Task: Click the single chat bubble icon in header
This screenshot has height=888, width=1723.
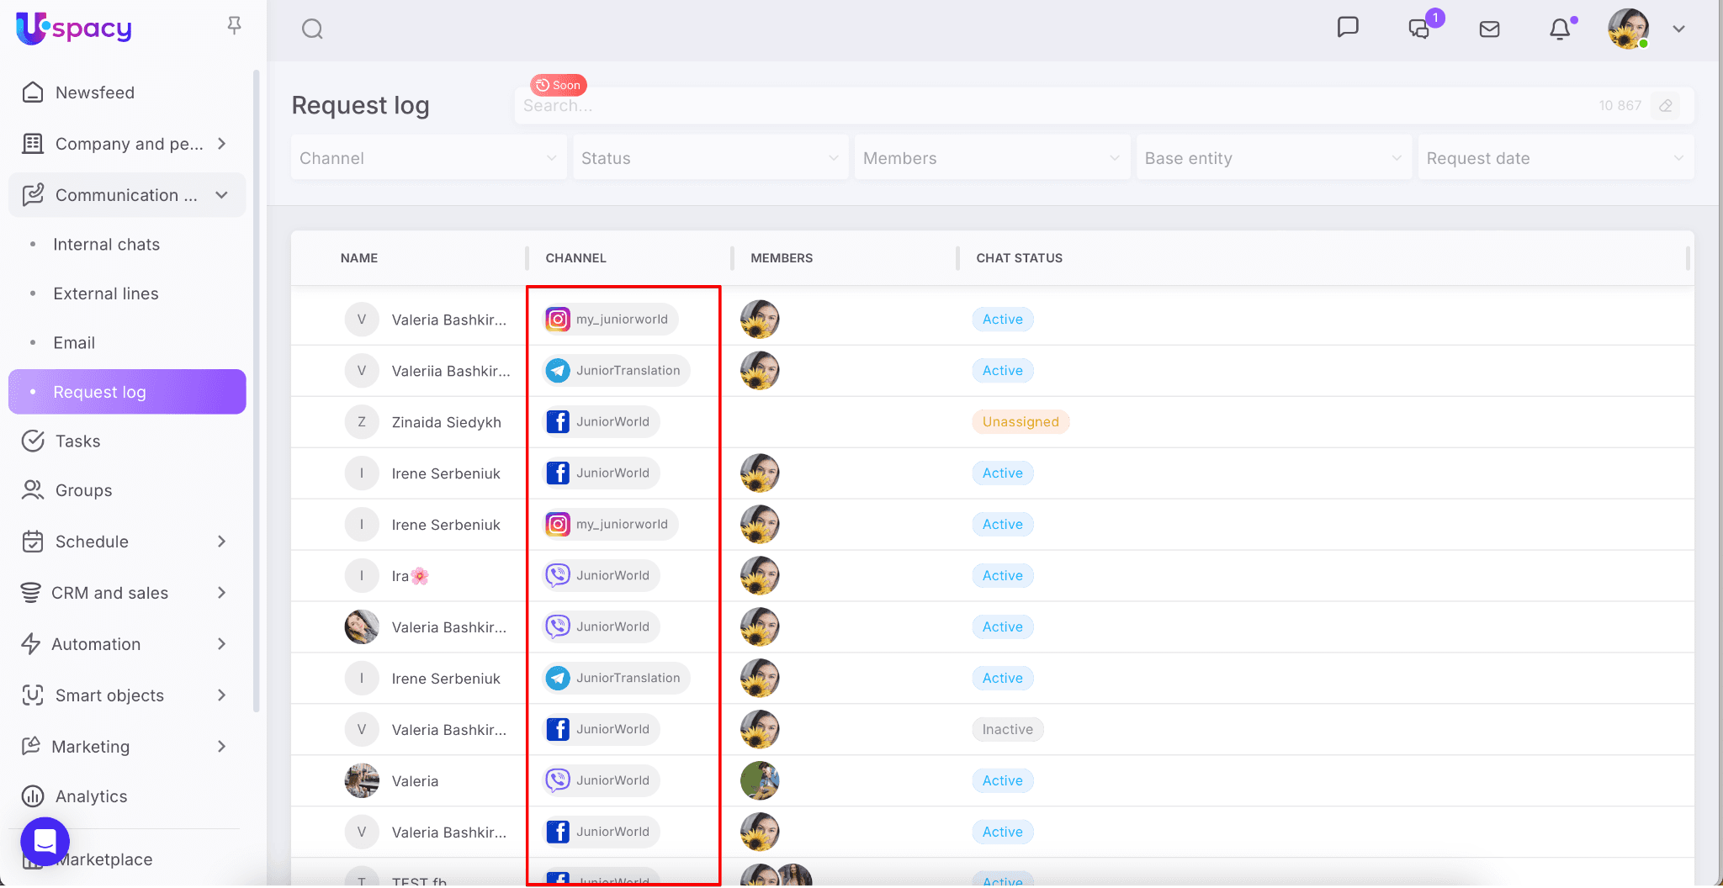Action: 1348,28
